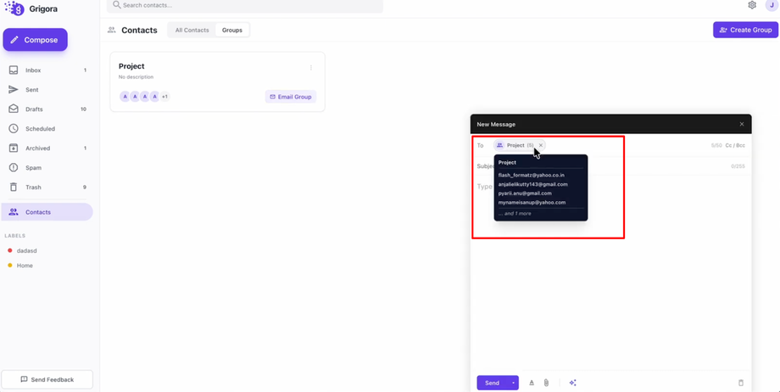Open the Project group card options menu
The image size is (780, 392).
(x=311, y=68)
